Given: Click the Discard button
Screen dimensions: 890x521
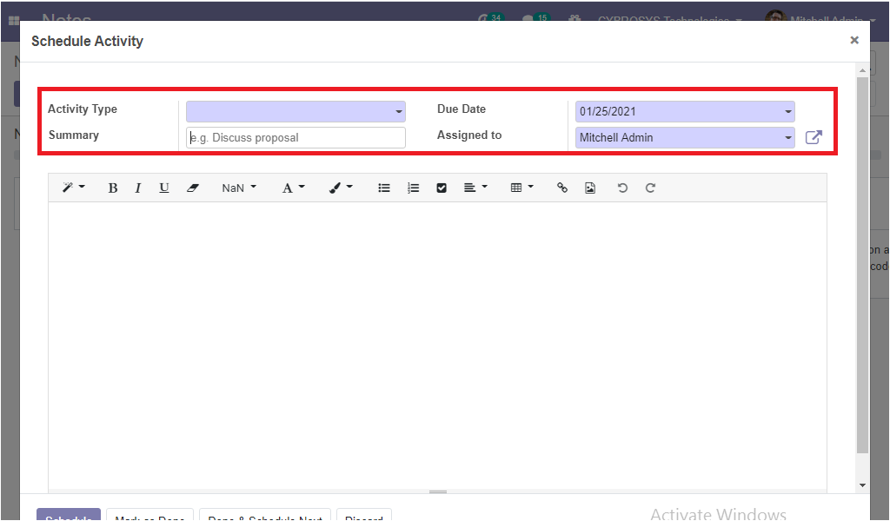Looking at the screenshot, I should coord(364,515).
